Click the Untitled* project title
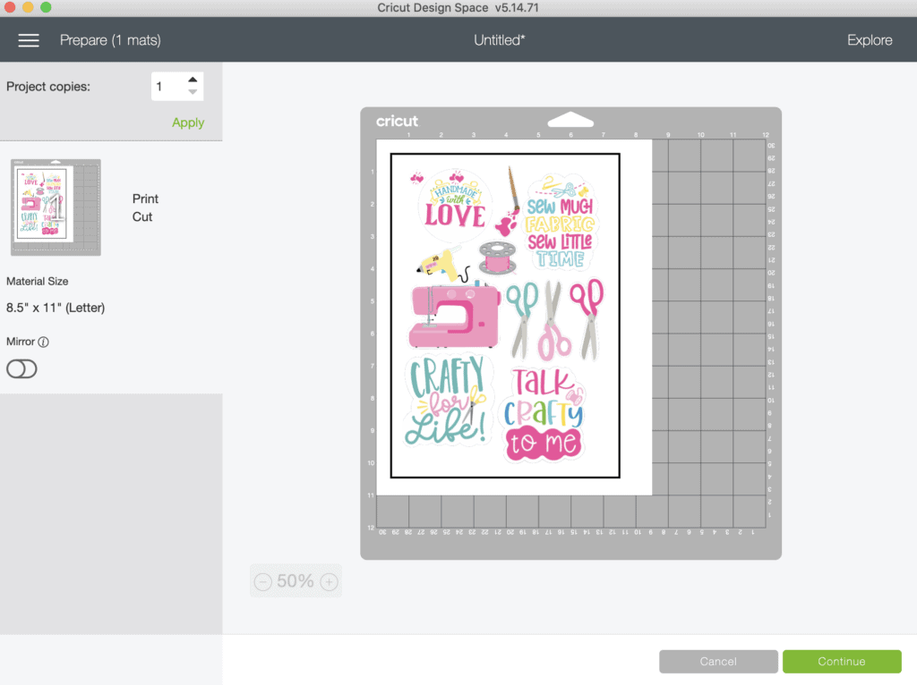917x685 pixels. pos(500,39)
